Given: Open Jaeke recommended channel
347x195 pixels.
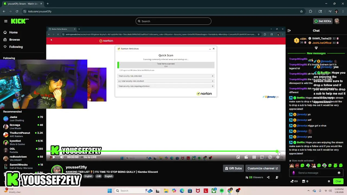Looking at the screenshot, I should coord(23,119).
